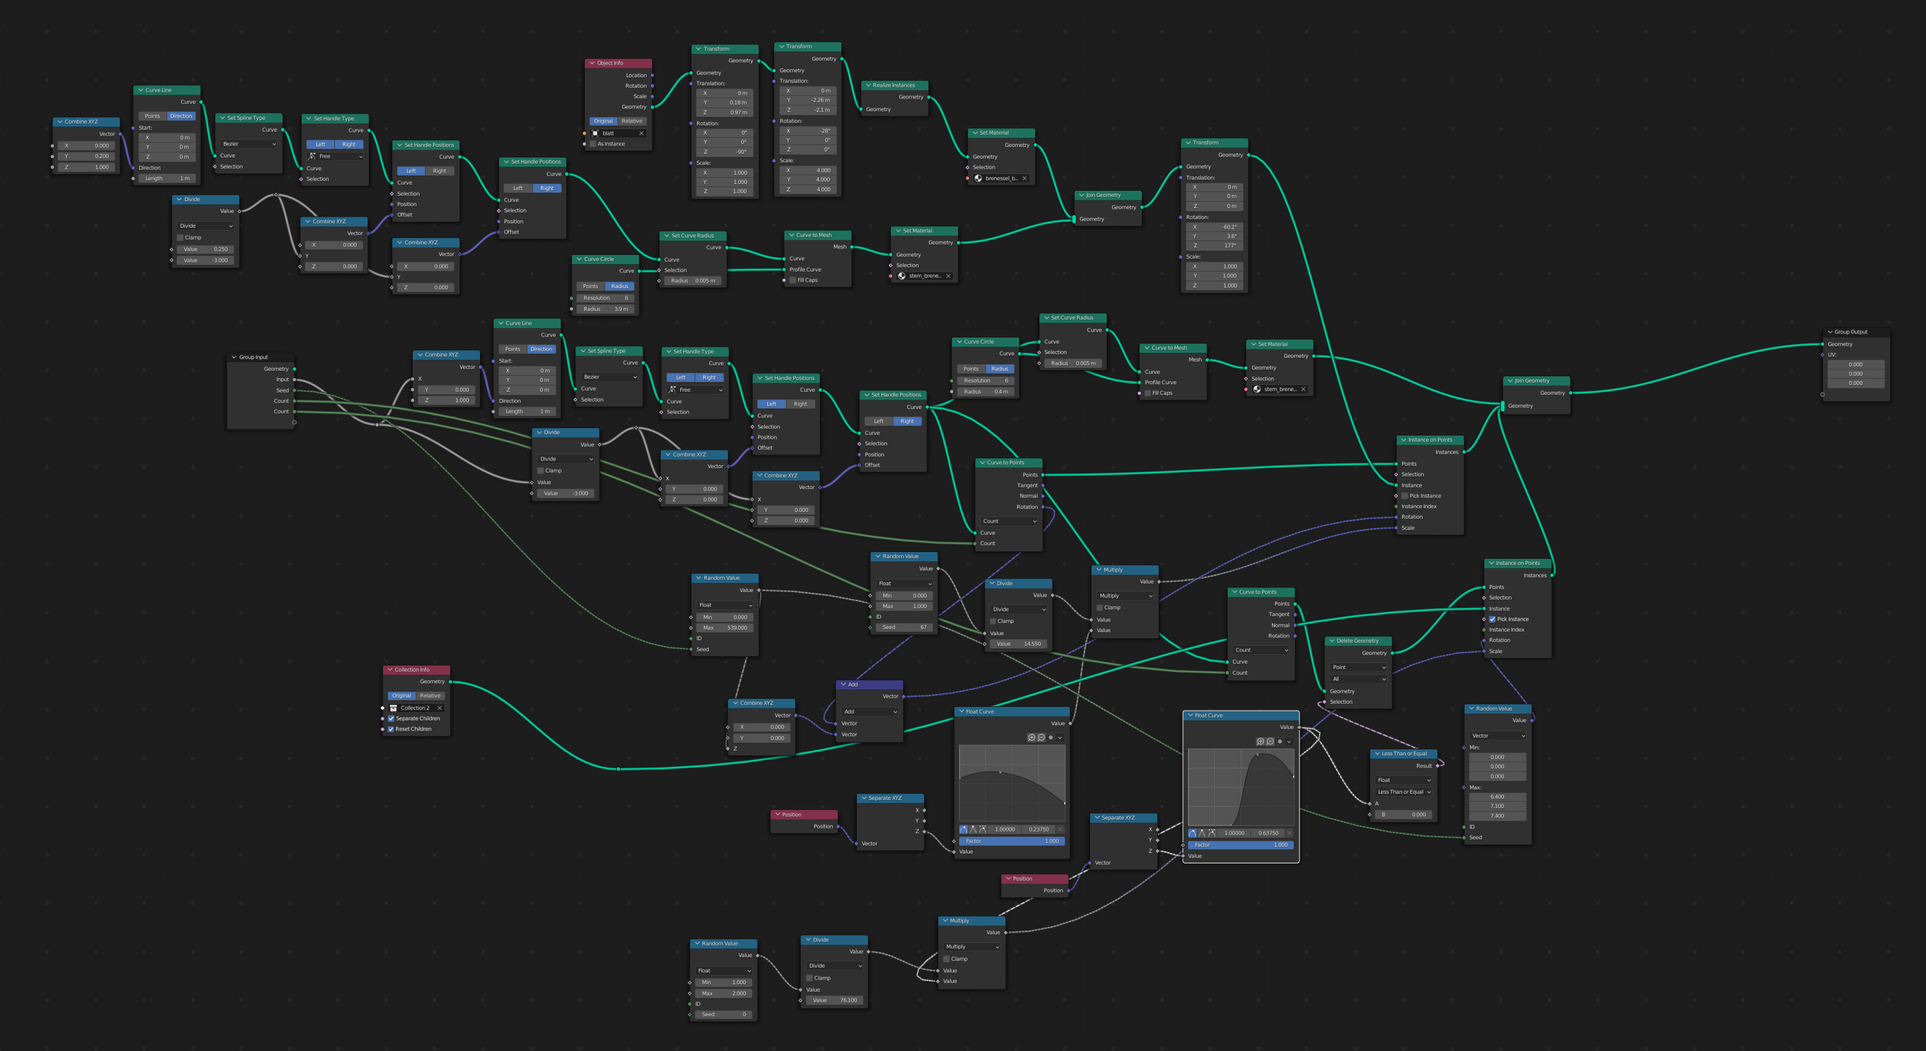Clear the blatt object in Object Info
1926x1051 pixels.
[x=641, y=133]
